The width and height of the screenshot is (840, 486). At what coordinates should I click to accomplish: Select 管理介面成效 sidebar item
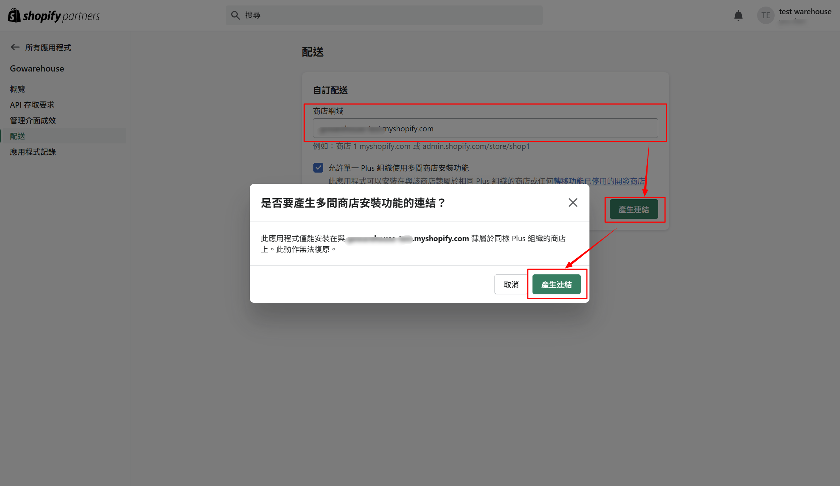pos(33,120)
